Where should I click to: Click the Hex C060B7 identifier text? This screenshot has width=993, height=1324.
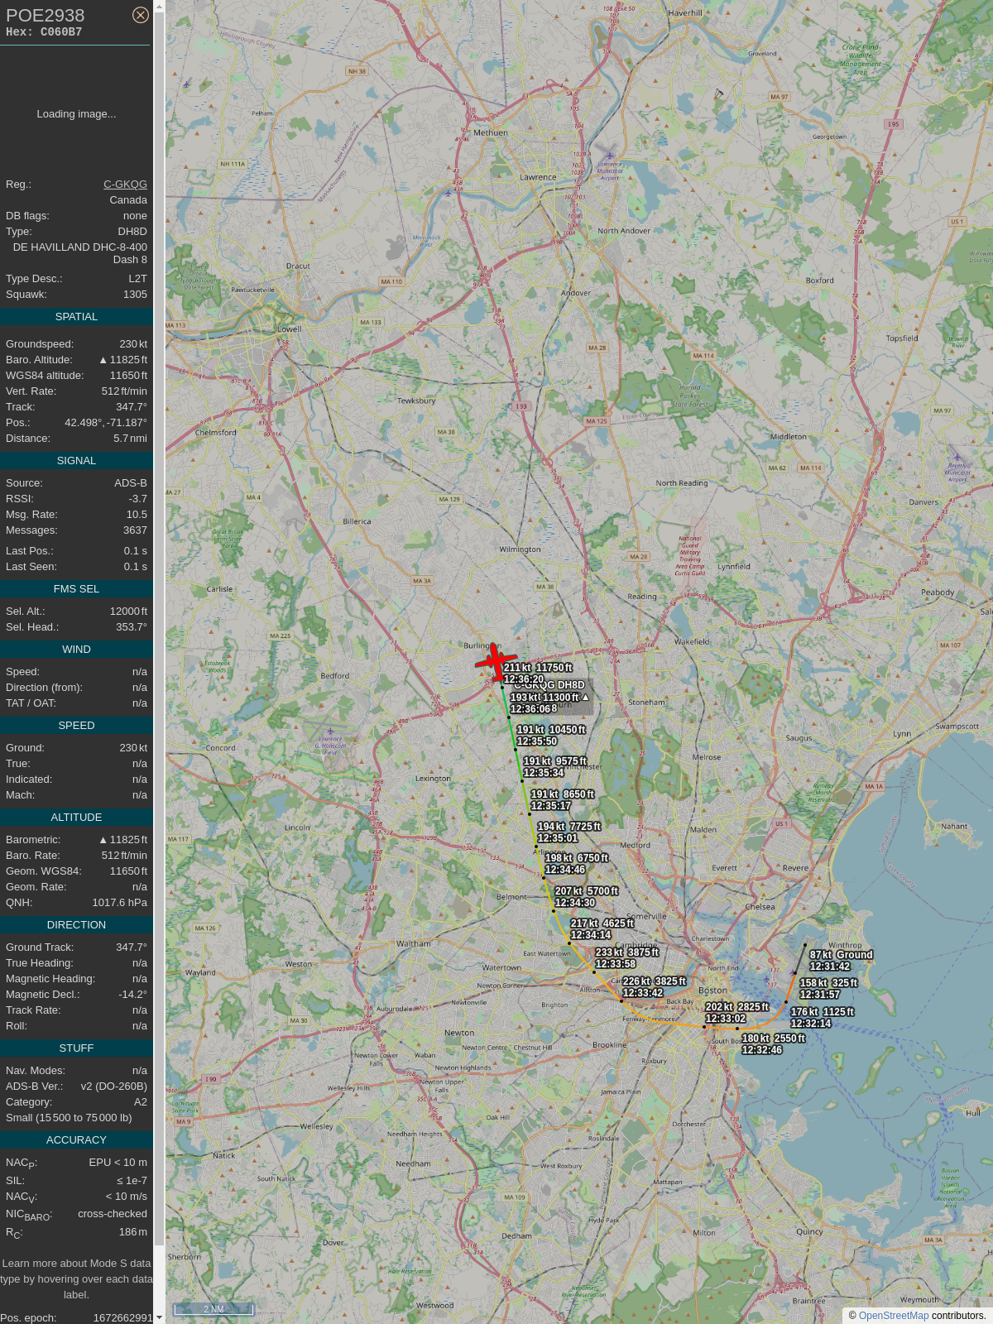(44, 32)
